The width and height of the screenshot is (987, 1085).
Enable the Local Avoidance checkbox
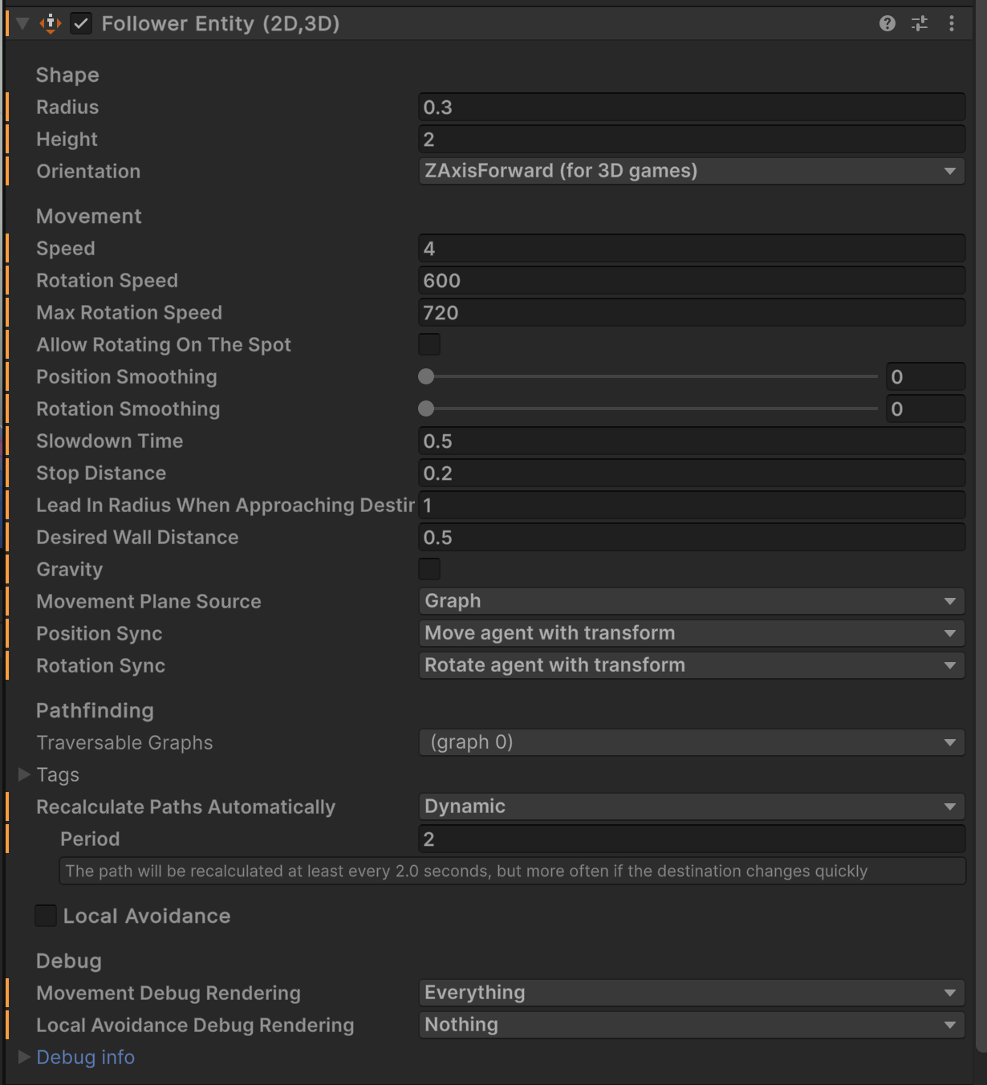pyautogui.click(x=46, y=916)
